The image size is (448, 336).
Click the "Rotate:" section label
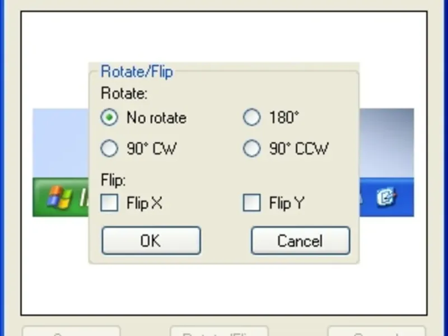click(x=124, y=93)
